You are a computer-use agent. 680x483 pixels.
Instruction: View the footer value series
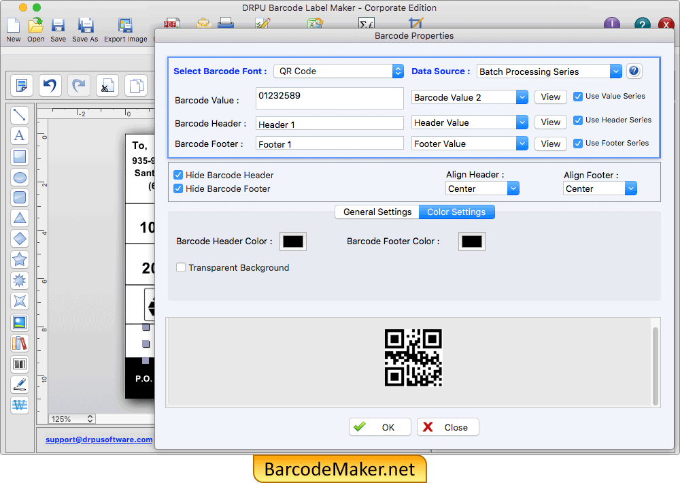[x=550, y=144]
